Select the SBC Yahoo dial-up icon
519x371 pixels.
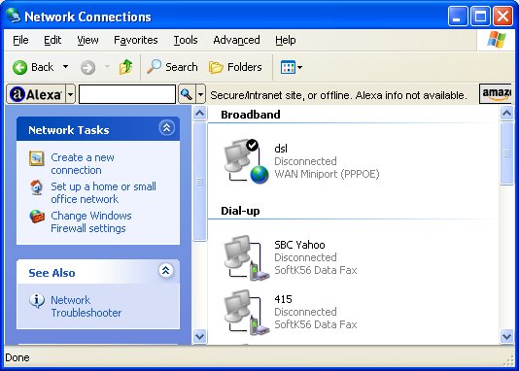pos(246,257)
